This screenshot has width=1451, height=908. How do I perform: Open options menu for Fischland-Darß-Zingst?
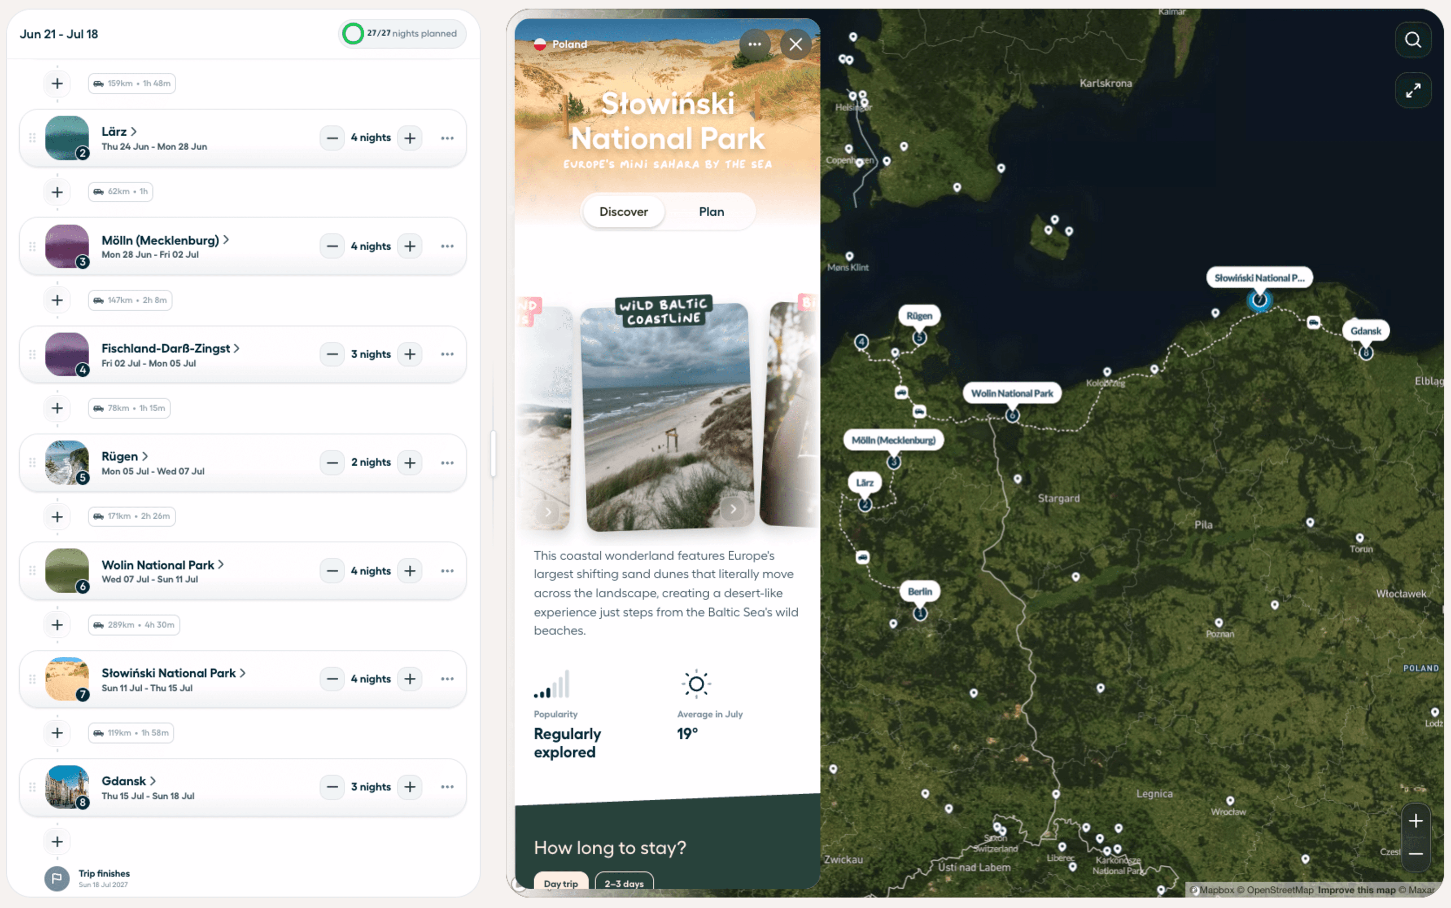click(x=447, y=354)
